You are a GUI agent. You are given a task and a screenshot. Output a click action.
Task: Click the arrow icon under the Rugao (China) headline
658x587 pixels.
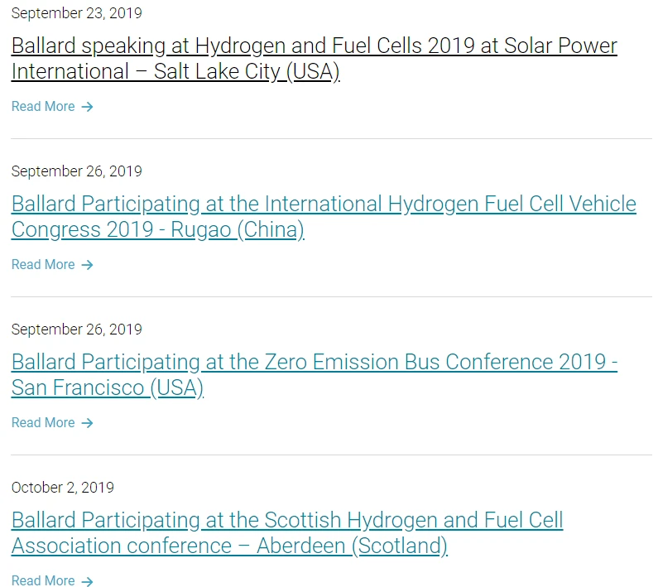[87, 265]
